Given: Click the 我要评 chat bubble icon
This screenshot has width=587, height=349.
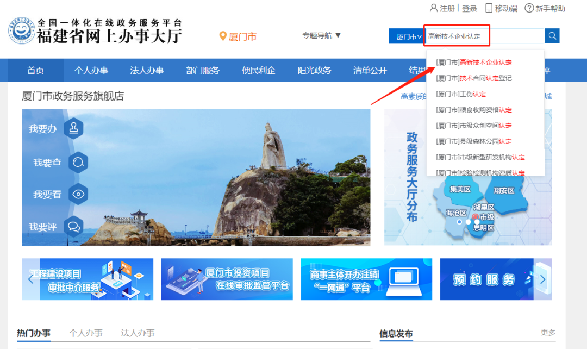Looking at the screenshot, I should pyautogui.click(x=73, y=227).
